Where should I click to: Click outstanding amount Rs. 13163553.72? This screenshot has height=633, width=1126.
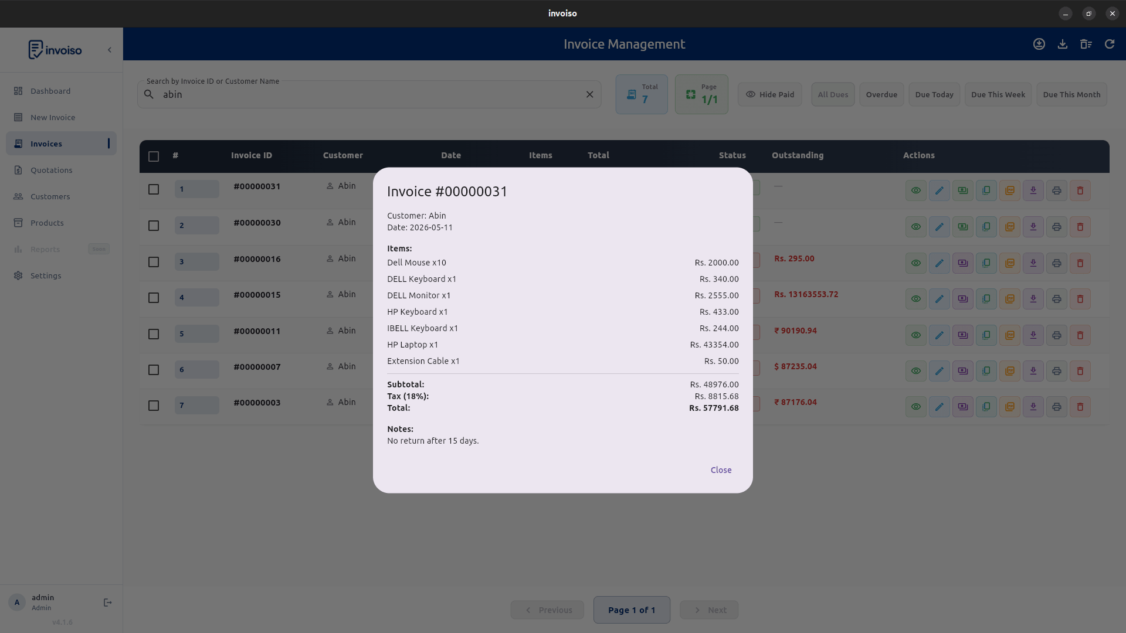[x=806, y=294]
